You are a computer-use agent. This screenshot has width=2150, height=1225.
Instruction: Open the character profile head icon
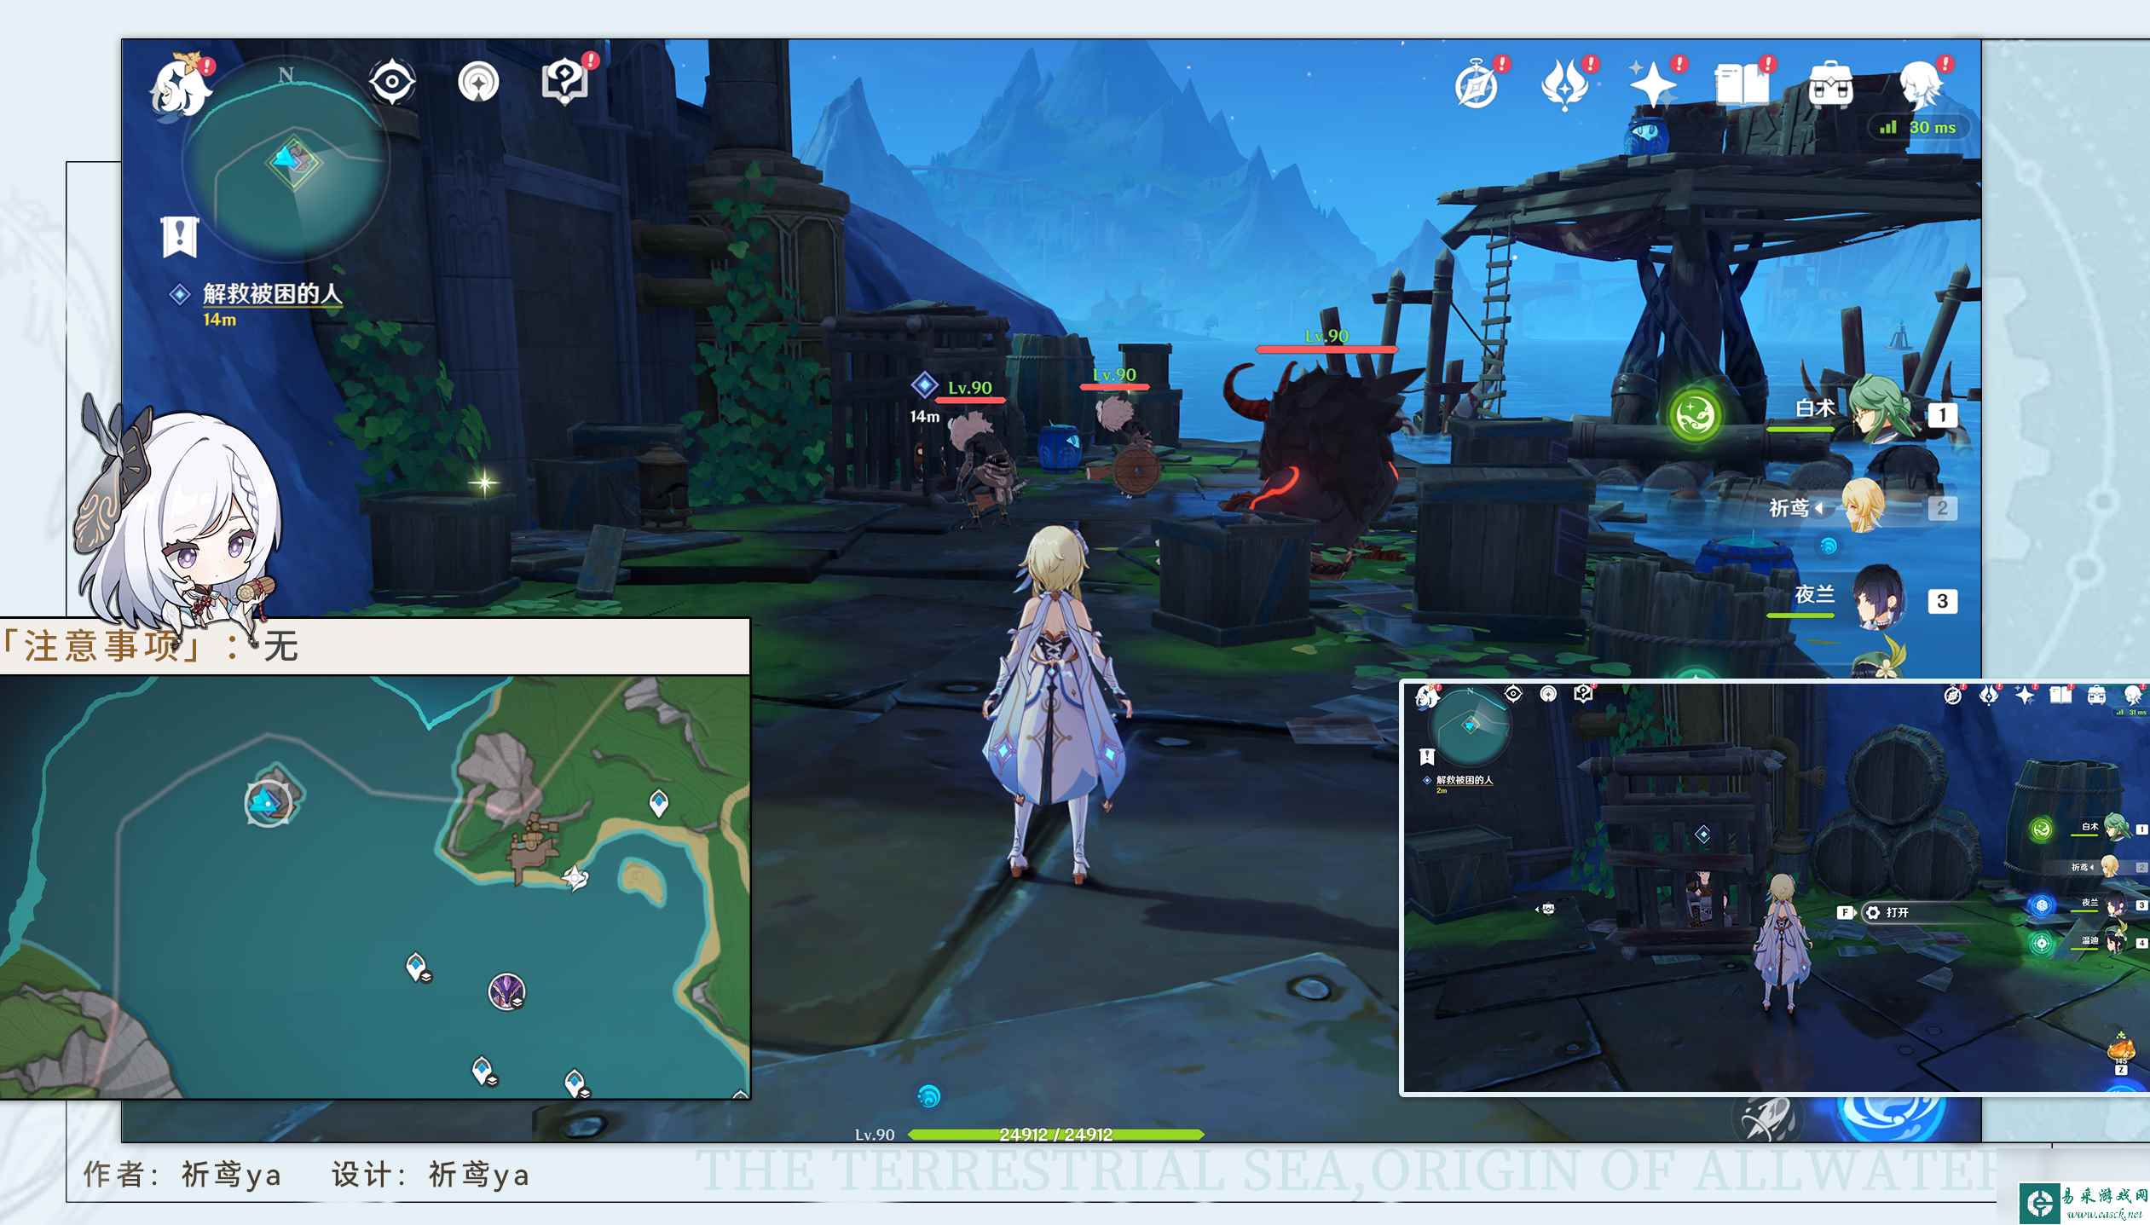click(1922, 84)
